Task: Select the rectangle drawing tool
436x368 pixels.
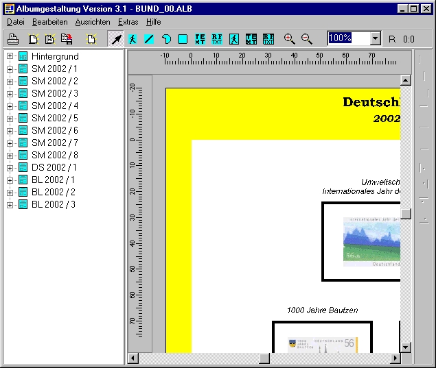Action: coord(182,39)
